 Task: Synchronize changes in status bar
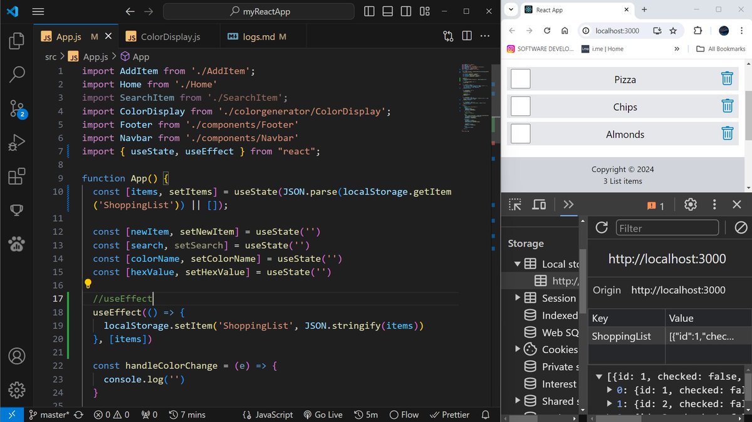coord(79,414)
